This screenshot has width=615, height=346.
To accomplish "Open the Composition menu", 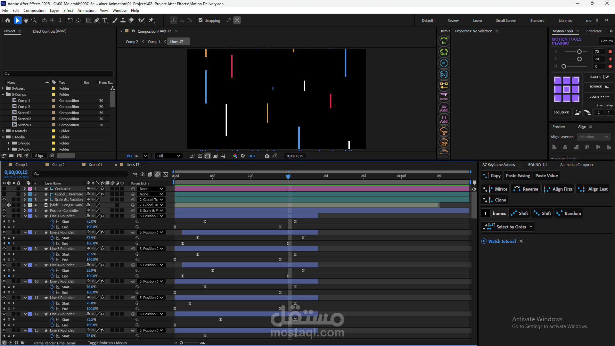I will [x=34, y=11].
